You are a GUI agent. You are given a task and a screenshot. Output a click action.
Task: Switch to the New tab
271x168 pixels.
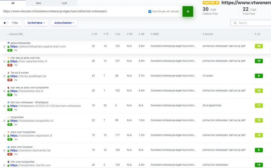pyautogui.click(x=39, y=3)
